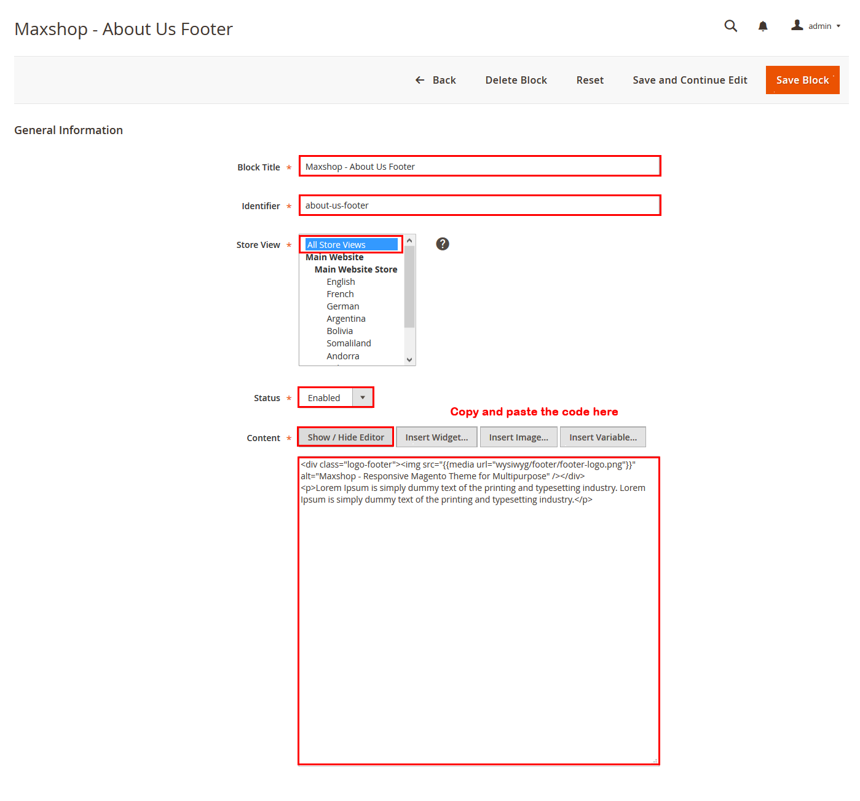The height and width of the screenshot is (801, 860).
Task: Focus the Block Title input field
Action: point(480,166)
